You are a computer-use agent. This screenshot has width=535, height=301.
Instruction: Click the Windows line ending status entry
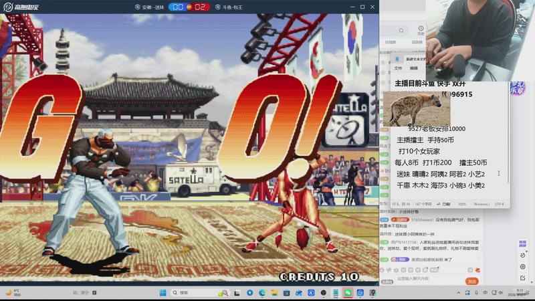[481, 204]
